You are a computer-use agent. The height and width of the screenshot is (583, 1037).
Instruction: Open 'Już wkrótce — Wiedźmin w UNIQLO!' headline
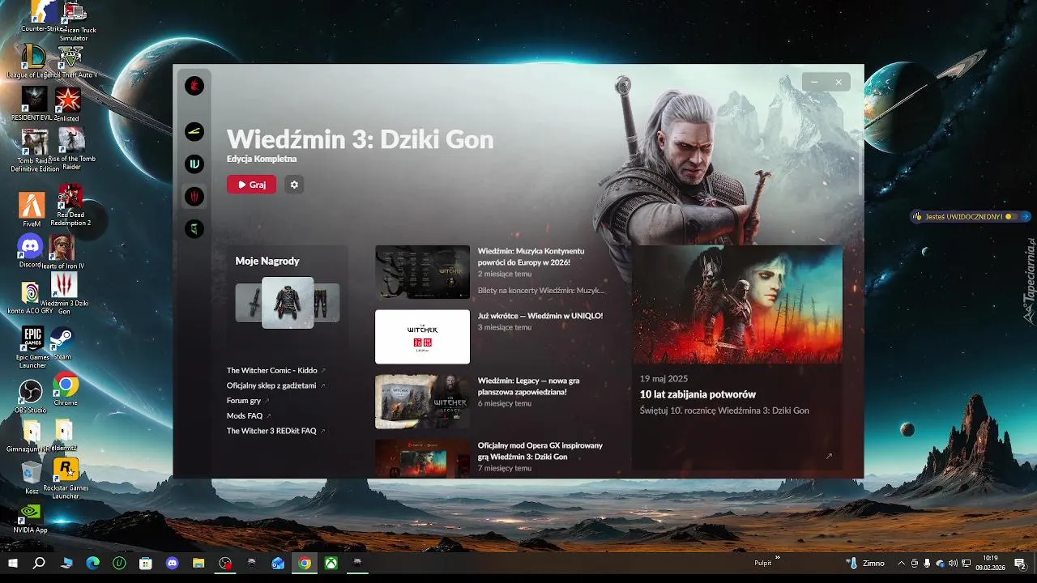pyautogui.click(x=540, y=316)
